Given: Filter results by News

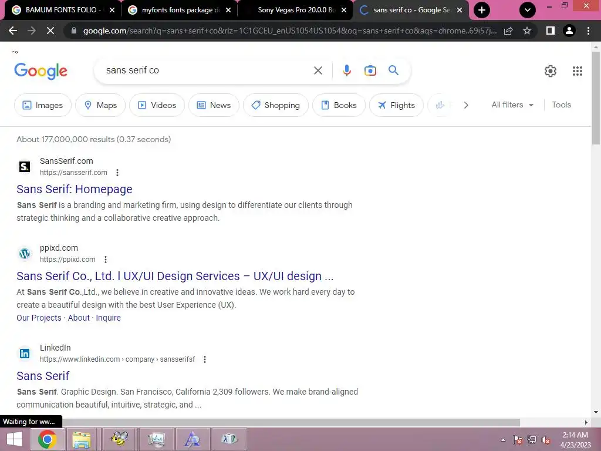Looking at the screenshot, I should coord(214,105).
